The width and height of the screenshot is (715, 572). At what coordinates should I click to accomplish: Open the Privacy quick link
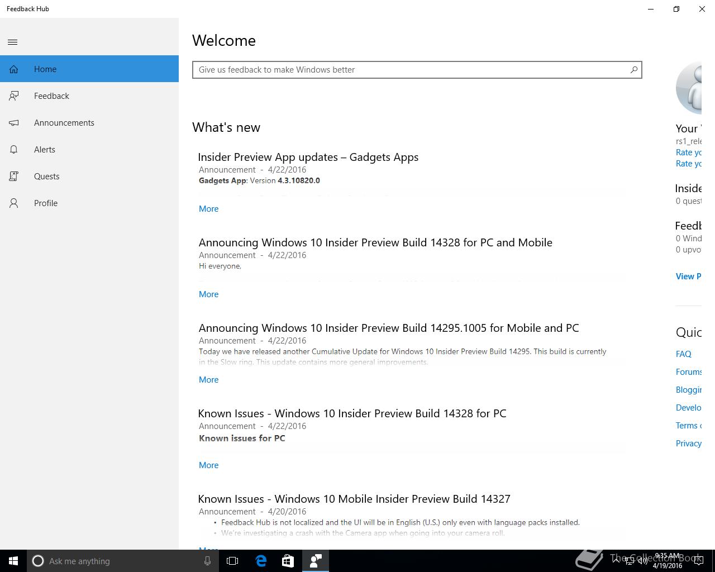(x=688, y=444)
